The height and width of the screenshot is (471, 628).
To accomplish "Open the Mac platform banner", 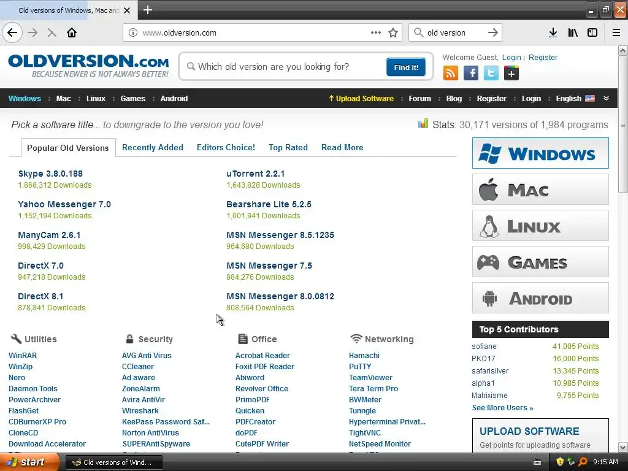I will [540, 190].
